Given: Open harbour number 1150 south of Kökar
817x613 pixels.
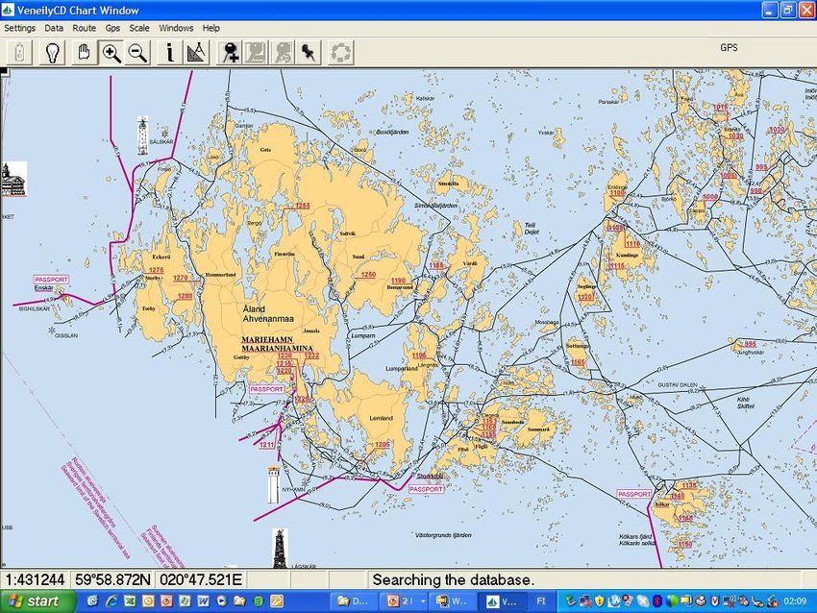Looking at the screenshot, I should pyautogui.click(x=685, y=544).
